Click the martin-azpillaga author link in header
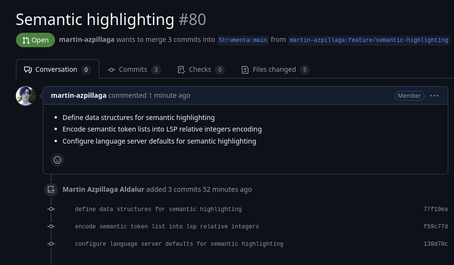Image resolution: width=454 pixels, height=265 pixels. coord(87,40)
